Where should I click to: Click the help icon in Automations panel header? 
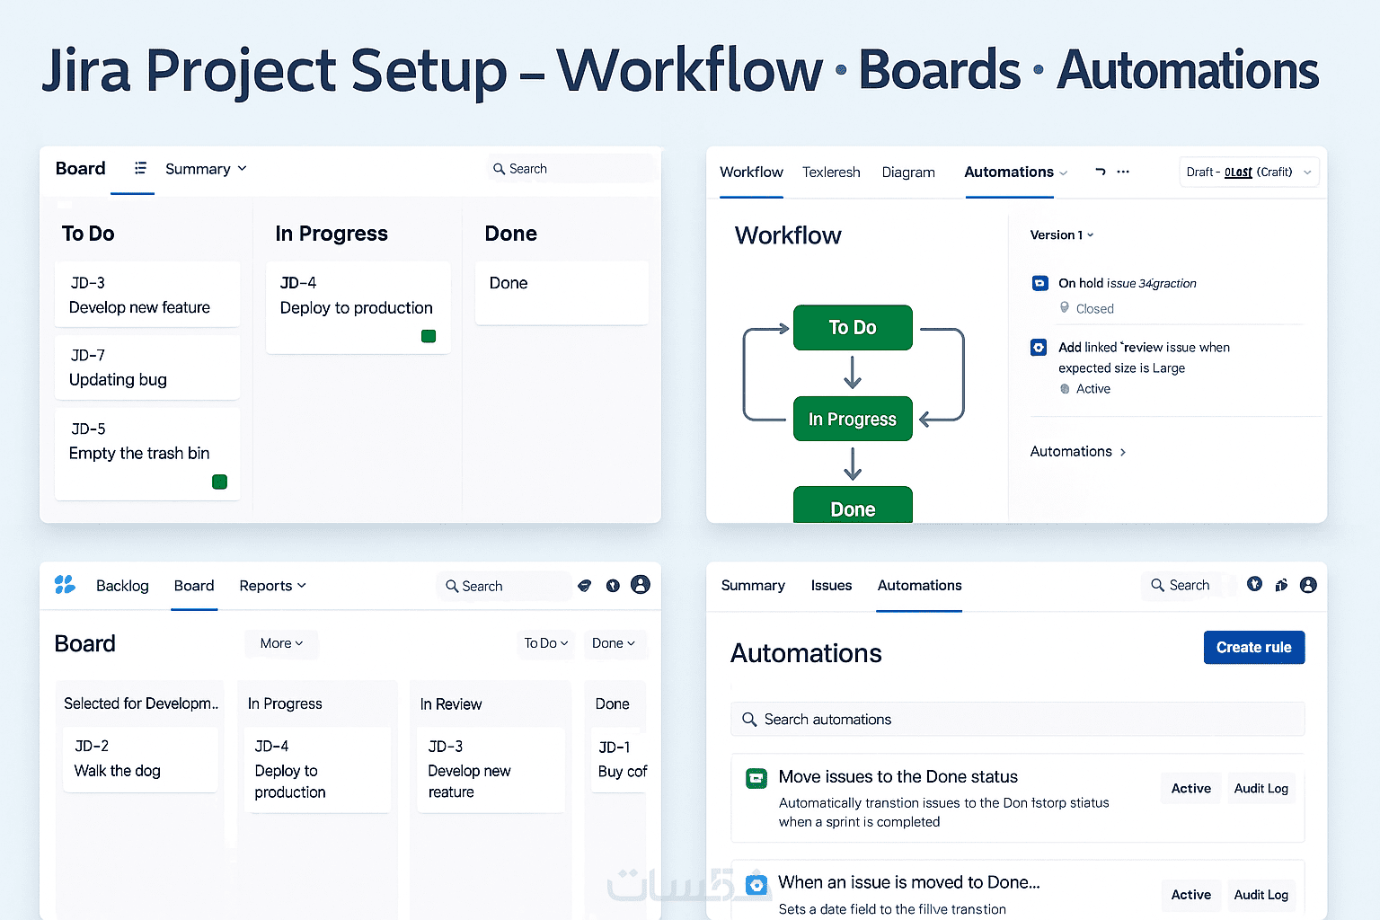click(x=1255, y=584)
